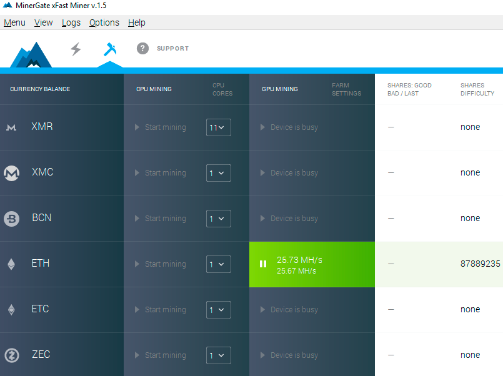Open the Logs menu

pos(71,22)
